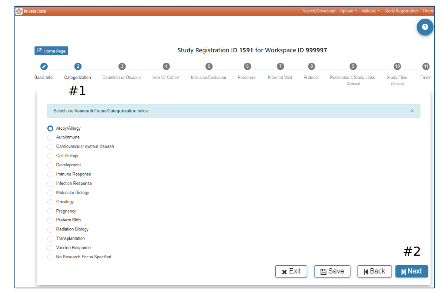Screen dimensions: 443x293
Task: Go to step 4 Arm Or Cohort circle
Action: tap(166, 66)
